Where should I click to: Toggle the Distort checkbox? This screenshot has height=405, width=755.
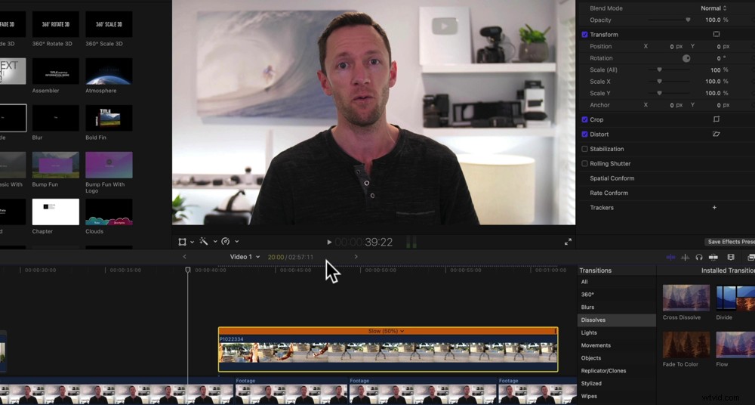tap(584, 134)
